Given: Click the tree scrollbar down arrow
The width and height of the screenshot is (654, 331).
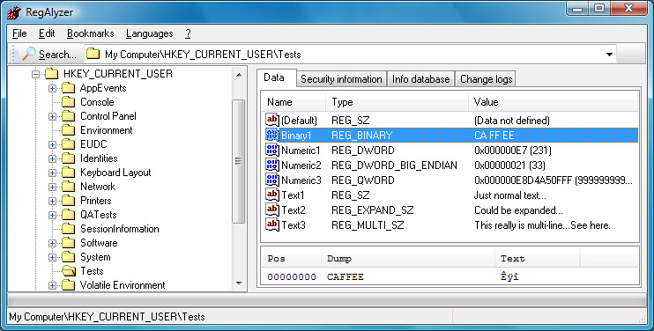Looking at the screenshot, I should (x=239, y=283).
